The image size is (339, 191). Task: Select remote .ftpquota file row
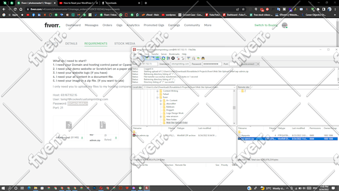[x=288, y=136]
